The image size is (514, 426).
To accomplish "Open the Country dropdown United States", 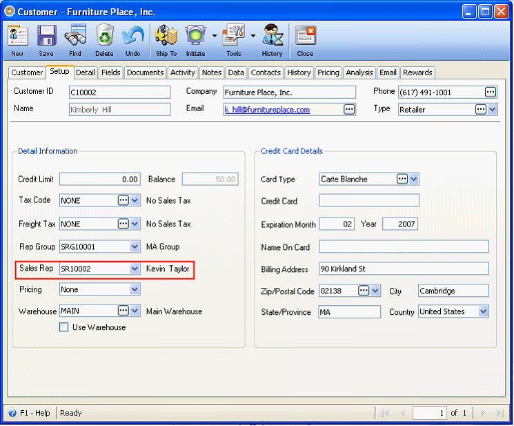I will pos(484,311).
